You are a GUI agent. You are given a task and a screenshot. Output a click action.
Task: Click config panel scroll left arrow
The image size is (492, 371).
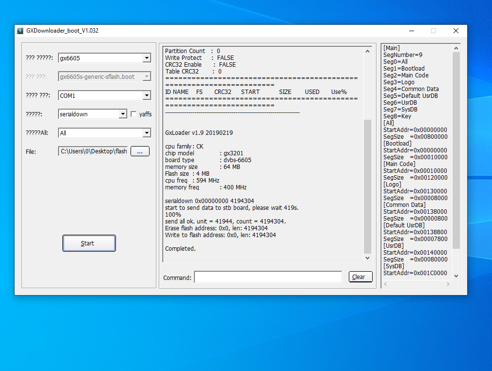pos(386,284)
